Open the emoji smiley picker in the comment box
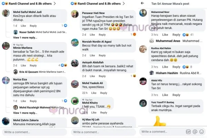The width and height of the screenshot is (207, 138). tap(201, 132)
